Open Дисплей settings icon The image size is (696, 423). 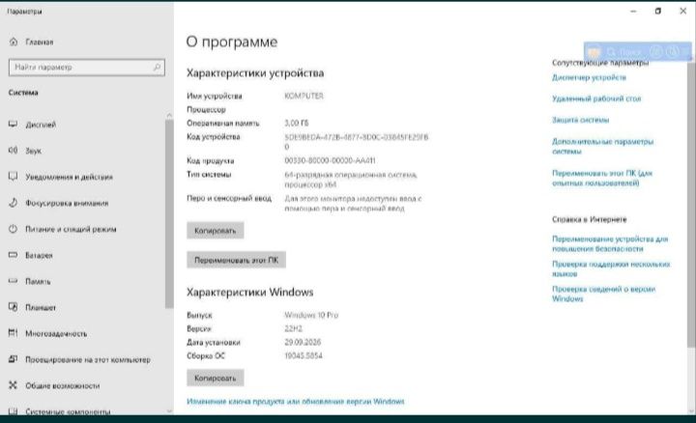click(13, 125)
